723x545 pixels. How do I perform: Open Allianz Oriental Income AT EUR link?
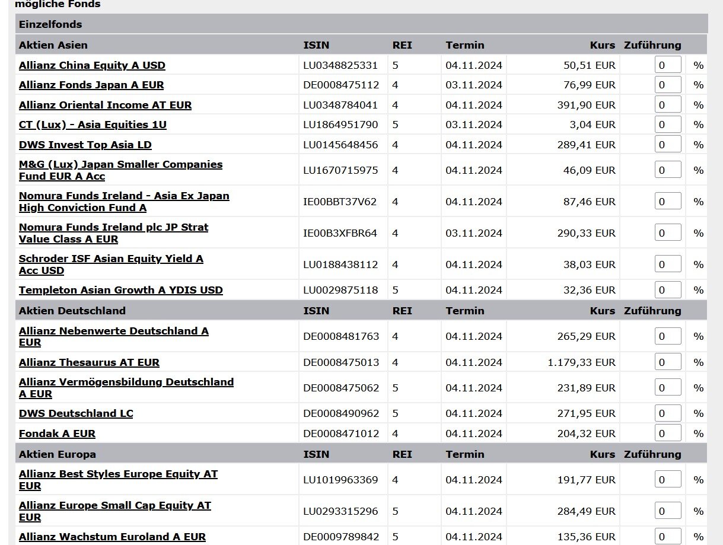click(106, 105)
